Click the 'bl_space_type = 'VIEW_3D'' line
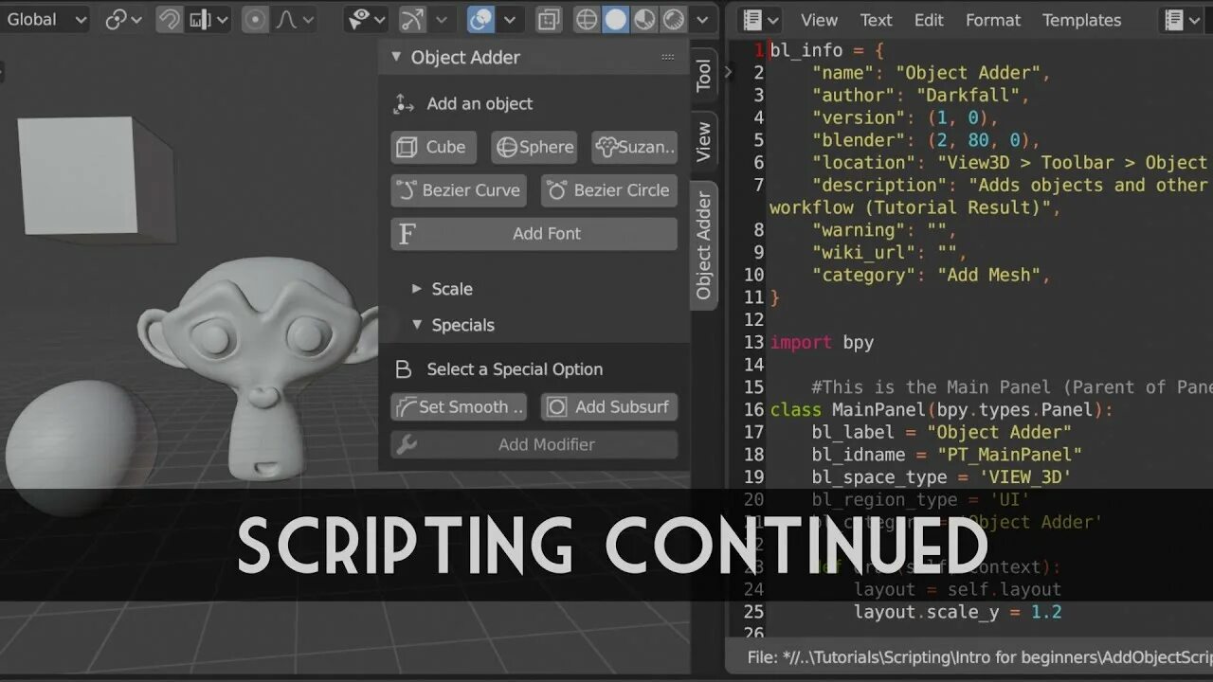 [x=942, y=477]
